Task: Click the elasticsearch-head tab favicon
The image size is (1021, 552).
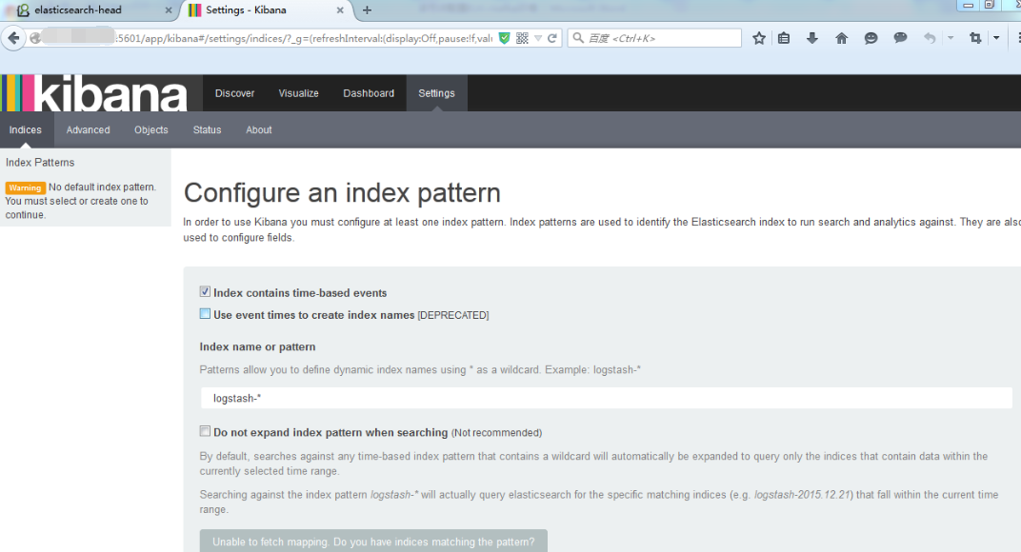Action: point(23,10)
